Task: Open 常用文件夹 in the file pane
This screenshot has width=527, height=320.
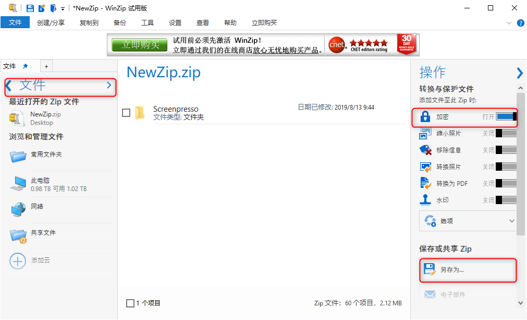Action: tap(46, 155)
